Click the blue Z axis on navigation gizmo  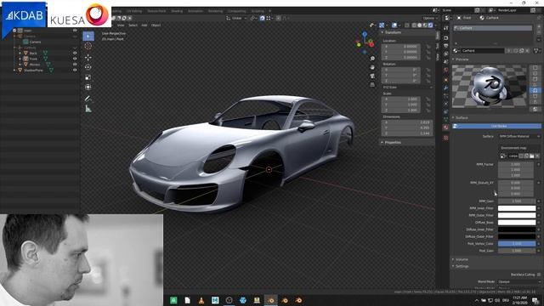tap(365, 34)
